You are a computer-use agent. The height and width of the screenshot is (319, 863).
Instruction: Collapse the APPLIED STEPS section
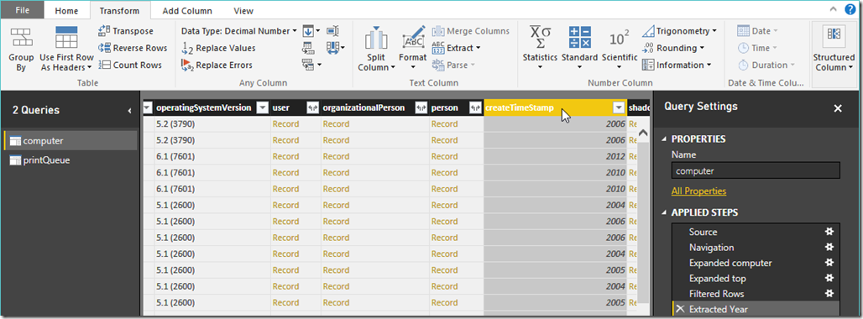(x=664, y=213)
